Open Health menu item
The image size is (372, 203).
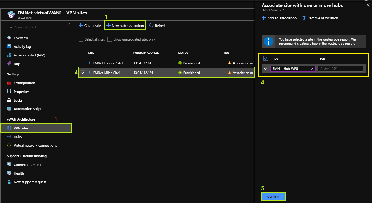tap(19, 173)
